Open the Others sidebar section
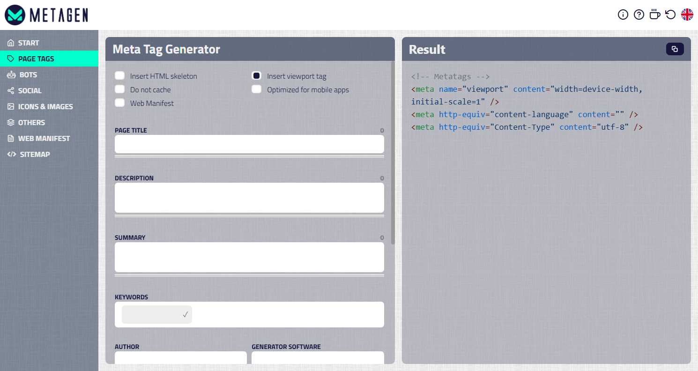 pos(32,122)
